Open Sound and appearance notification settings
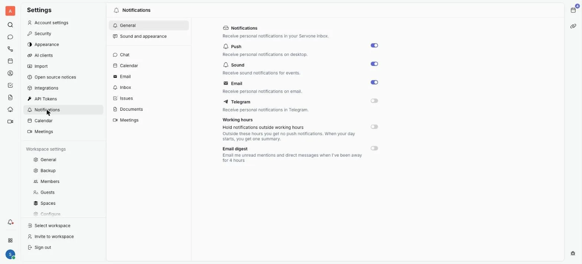The height and width of the screenshot is (264, 582). click(x=149, y=36)
